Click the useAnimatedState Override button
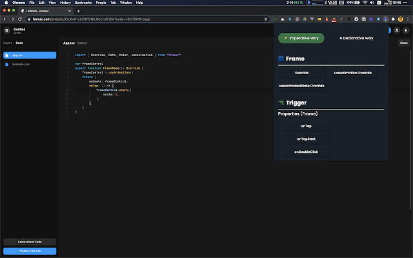 click(301, 86)
